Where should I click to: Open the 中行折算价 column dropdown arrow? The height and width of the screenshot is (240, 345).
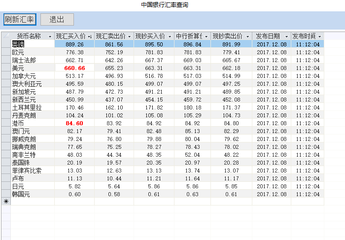tap(206, 36)
